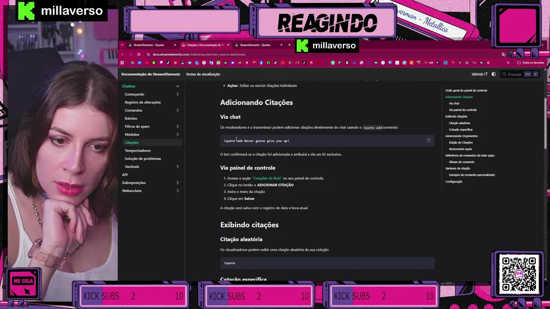Close the Citações Documentação tab

pos(228,45)
